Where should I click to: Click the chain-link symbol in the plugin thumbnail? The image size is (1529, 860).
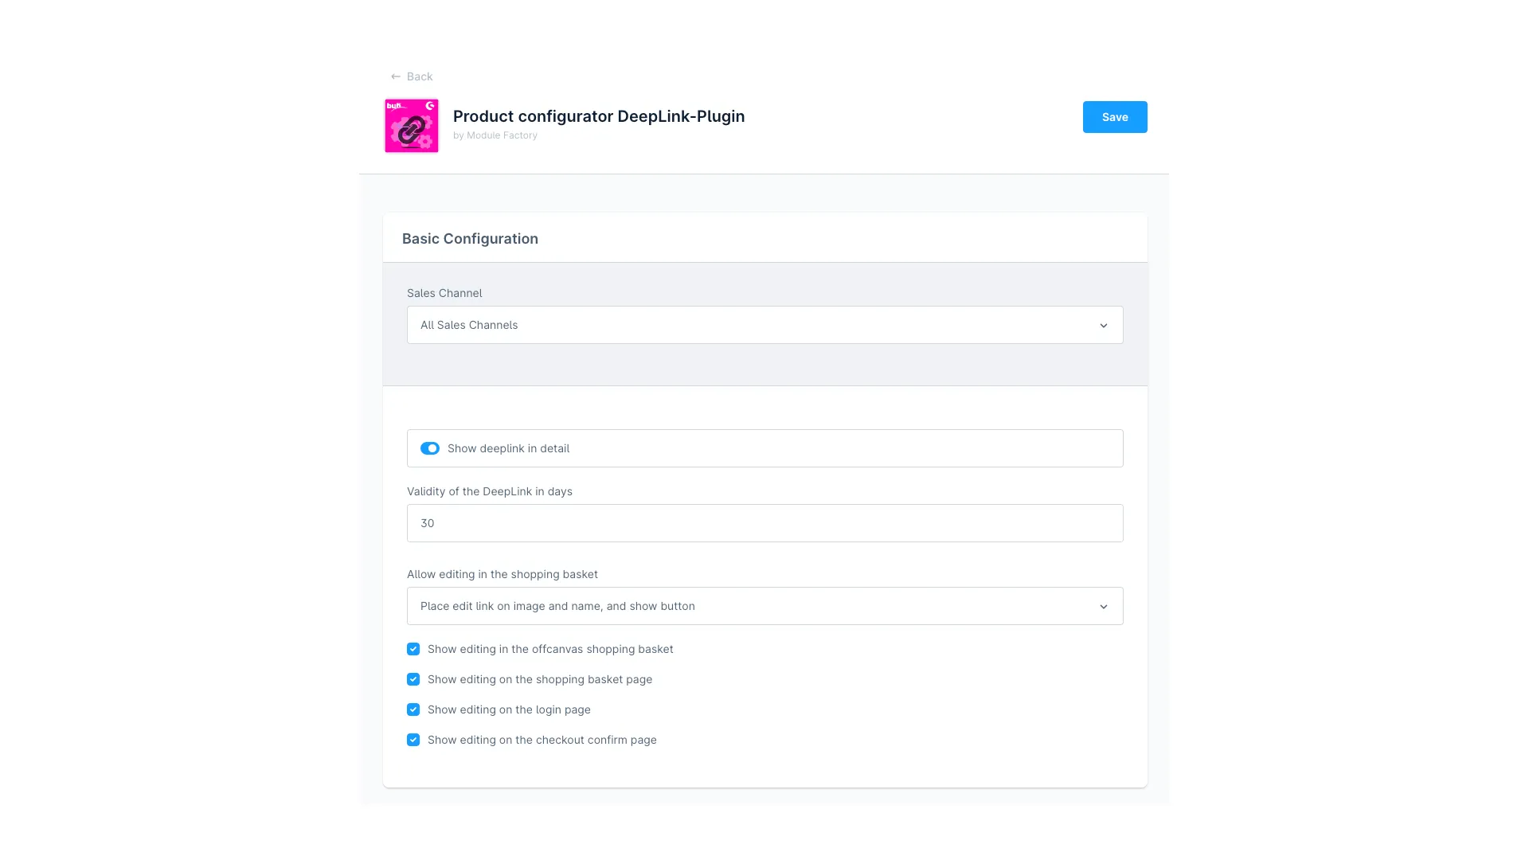pos(411,127)
